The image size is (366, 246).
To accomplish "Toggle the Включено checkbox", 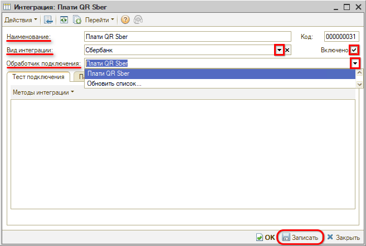I will [x=354, y=50].
